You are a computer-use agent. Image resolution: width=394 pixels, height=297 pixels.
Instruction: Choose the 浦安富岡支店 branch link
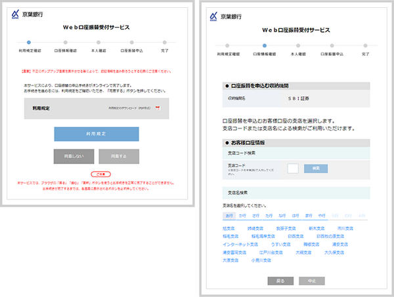(234, 252)
